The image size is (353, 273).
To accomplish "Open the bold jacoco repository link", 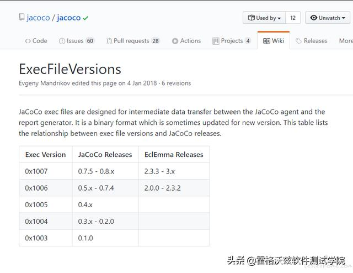I will click(68, 18).
